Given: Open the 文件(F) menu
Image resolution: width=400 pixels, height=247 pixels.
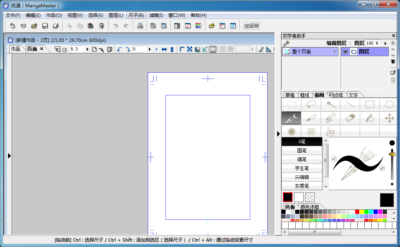Looking at the screenshot, I should coord(13,15).
